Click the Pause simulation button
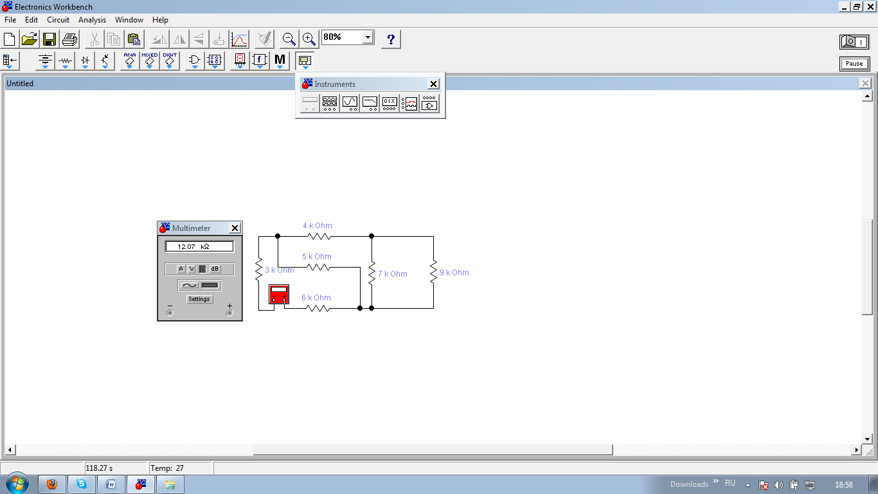878x494 pixels. tap(854, 64)
